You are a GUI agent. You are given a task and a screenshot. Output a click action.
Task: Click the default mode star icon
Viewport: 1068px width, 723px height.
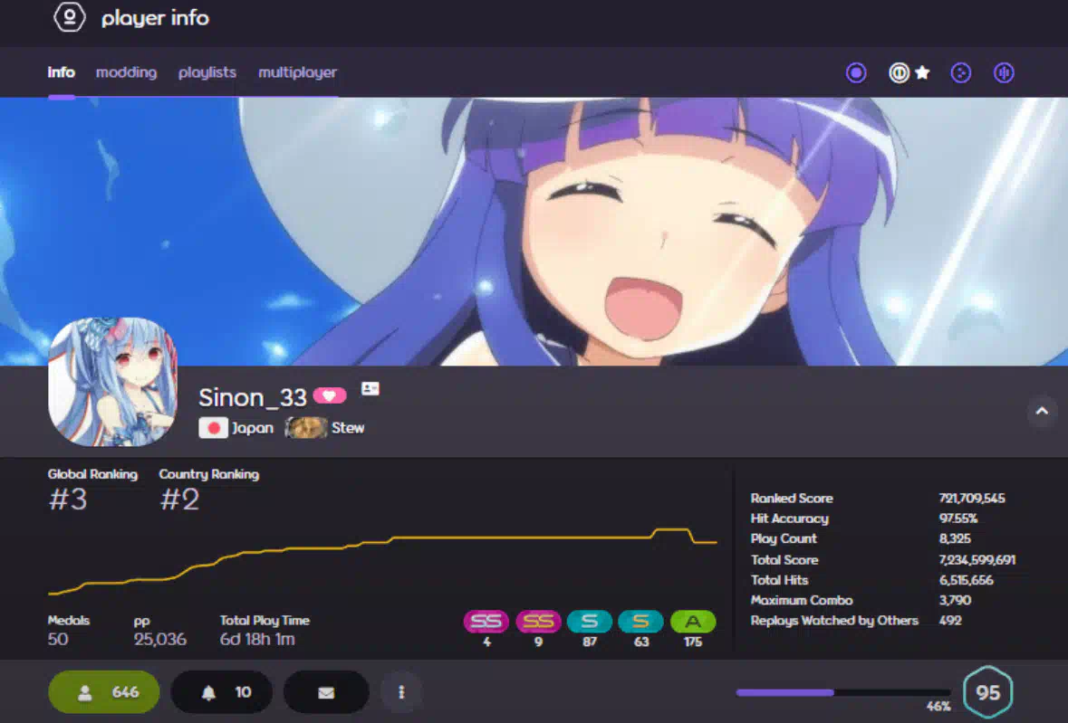pos(922,72)
